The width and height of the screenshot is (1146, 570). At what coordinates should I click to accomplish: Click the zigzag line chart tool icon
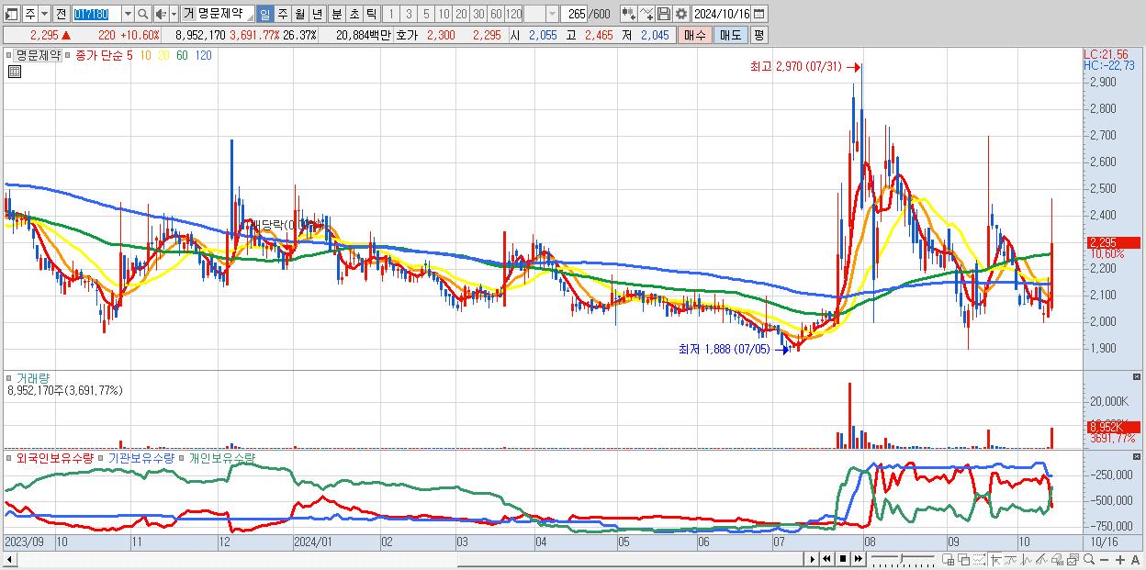pyautogui.click(x=1028, y=560)
